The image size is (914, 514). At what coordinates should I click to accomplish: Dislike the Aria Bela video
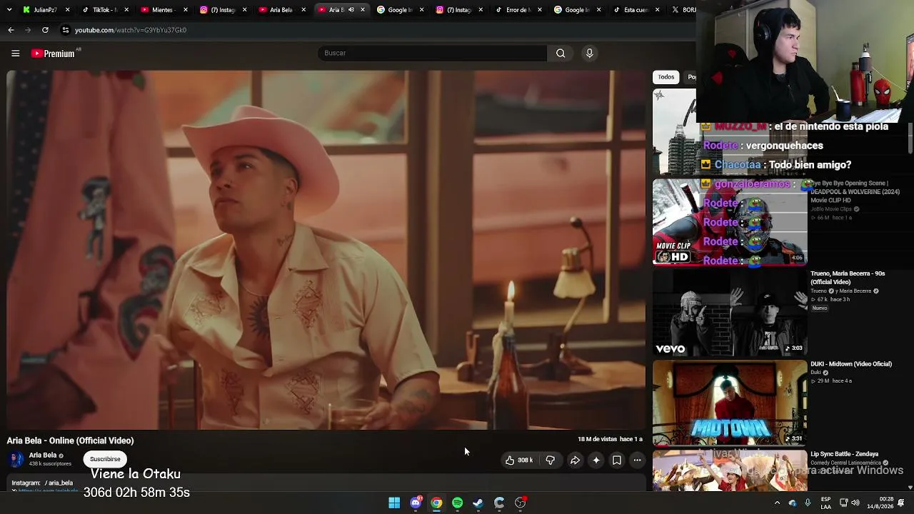coord(550,460)
